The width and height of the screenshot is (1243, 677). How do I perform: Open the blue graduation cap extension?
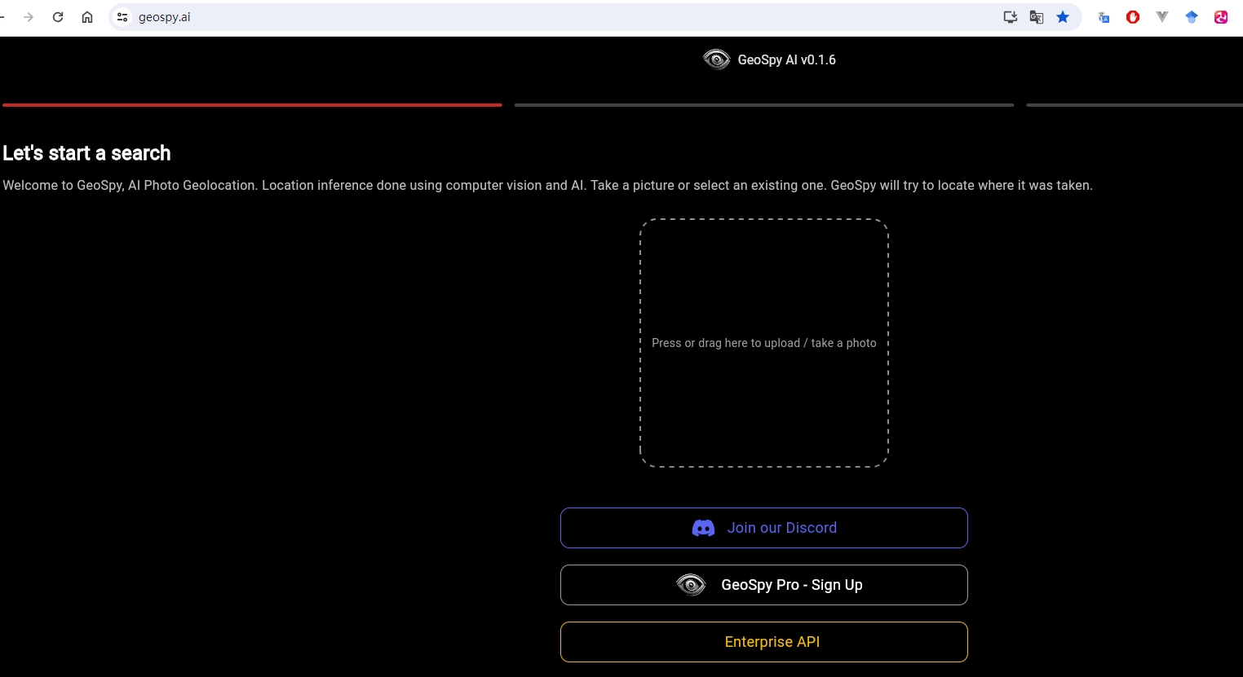tap(1192, 17)
